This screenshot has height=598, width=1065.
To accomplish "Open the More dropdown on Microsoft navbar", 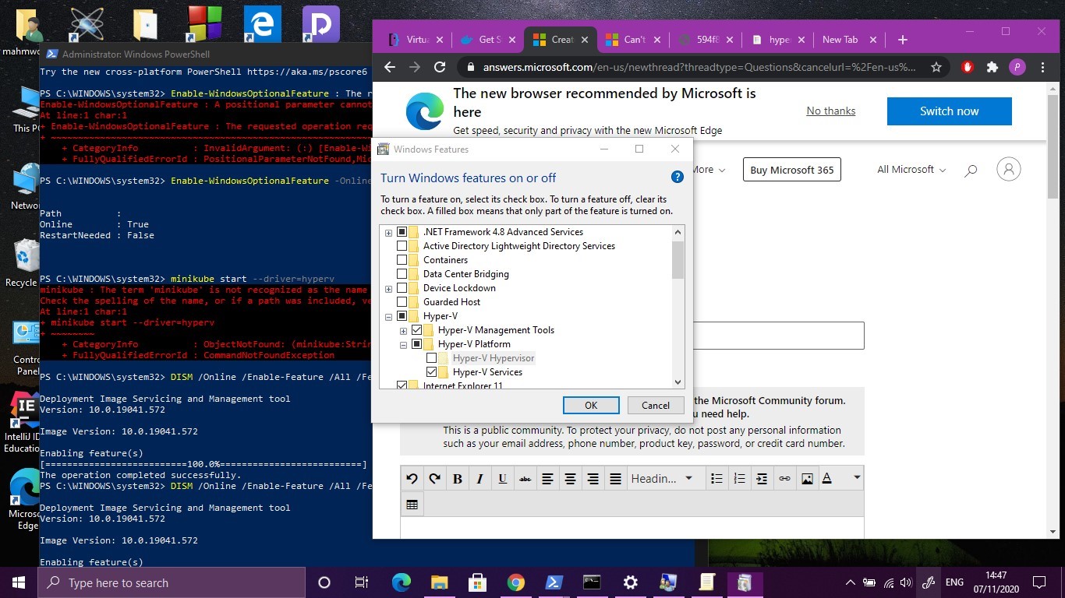I will (x=708, y=169).
